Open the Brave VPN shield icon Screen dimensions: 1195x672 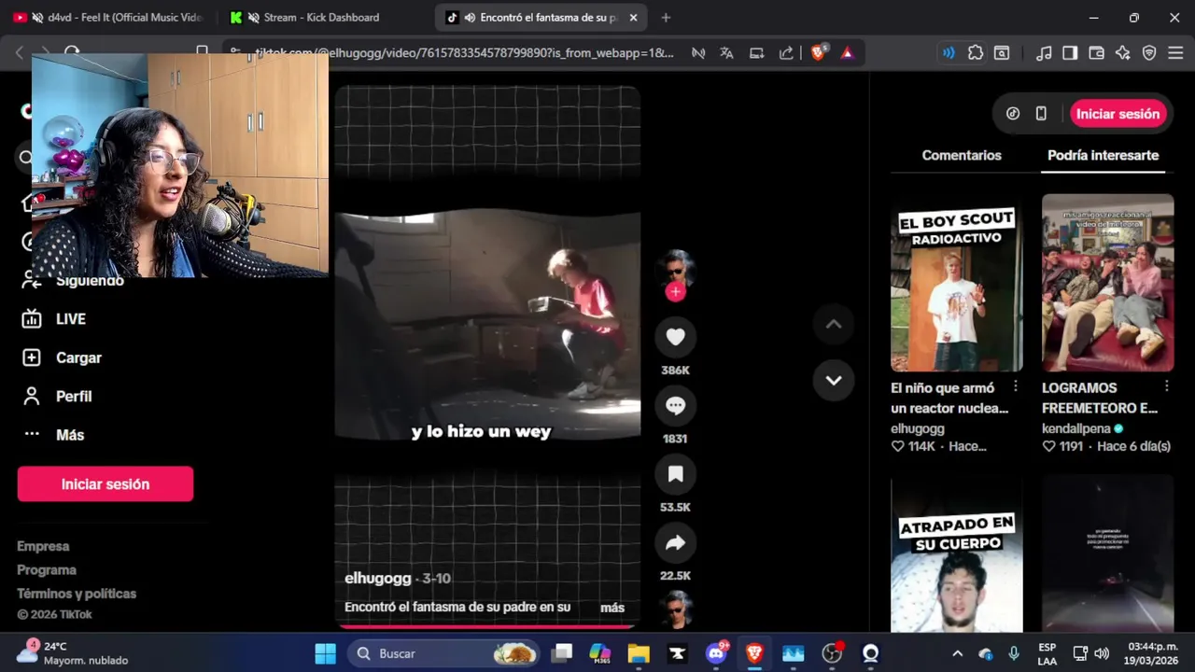(1149, 53)
